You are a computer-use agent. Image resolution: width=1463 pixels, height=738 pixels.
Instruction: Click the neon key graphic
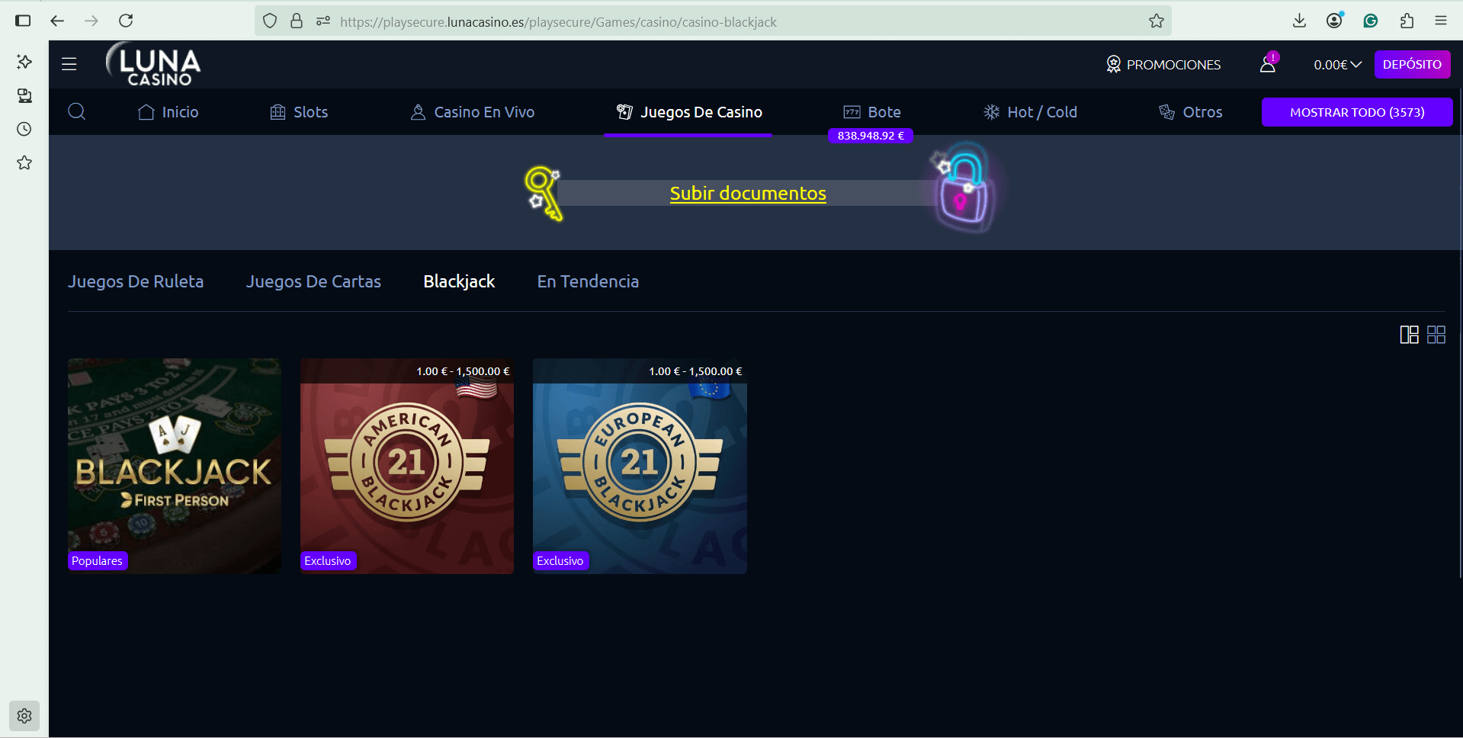543,194
